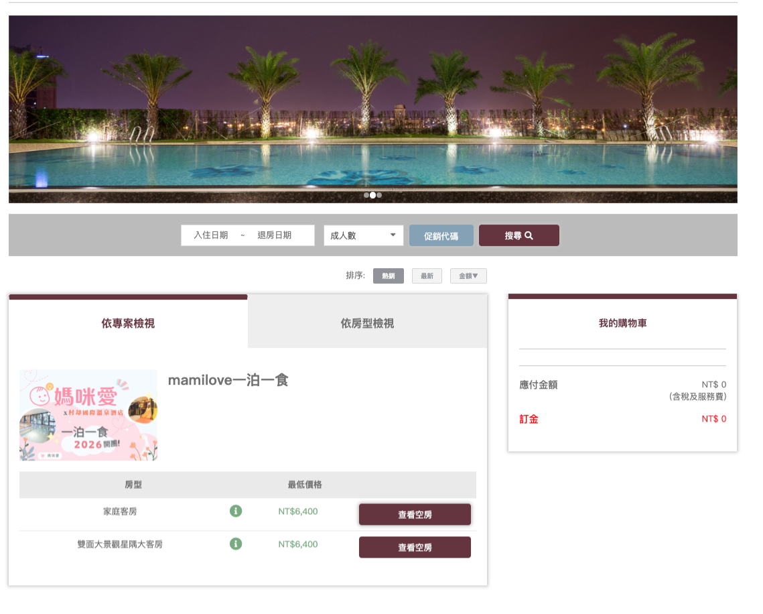Sort results by 熱銷

(x=389, y=275)
